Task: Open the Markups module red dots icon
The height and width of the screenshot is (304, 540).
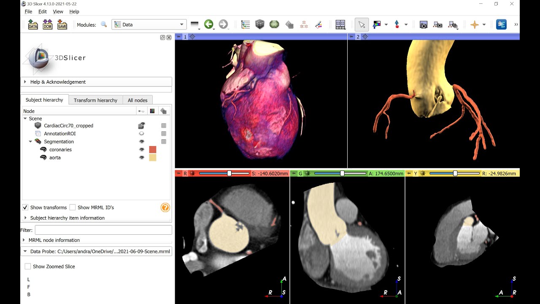Action: tap(304, 24)
